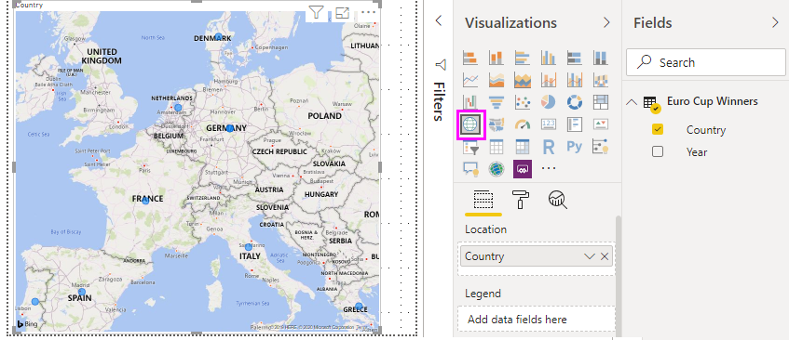Open the ArcGIS Maps visualization
This screenshot has width=789, height=340.
(497, 169)
